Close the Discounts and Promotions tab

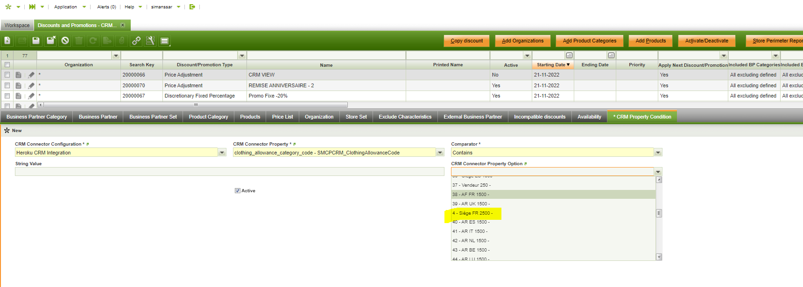[123, 25]
